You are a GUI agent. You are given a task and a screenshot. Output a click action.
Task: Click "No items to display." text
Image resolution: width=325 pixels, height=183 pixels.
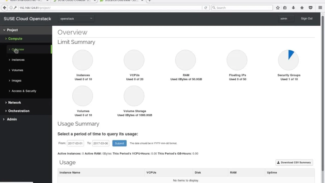pyautogui.click(x=186, y=180)
